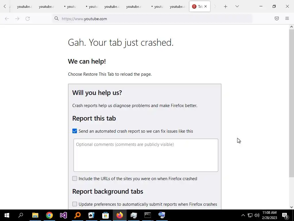Click the Firefox icon on the taskbar
The width and height of the screenshot is (294, 221).
point(120,215)
